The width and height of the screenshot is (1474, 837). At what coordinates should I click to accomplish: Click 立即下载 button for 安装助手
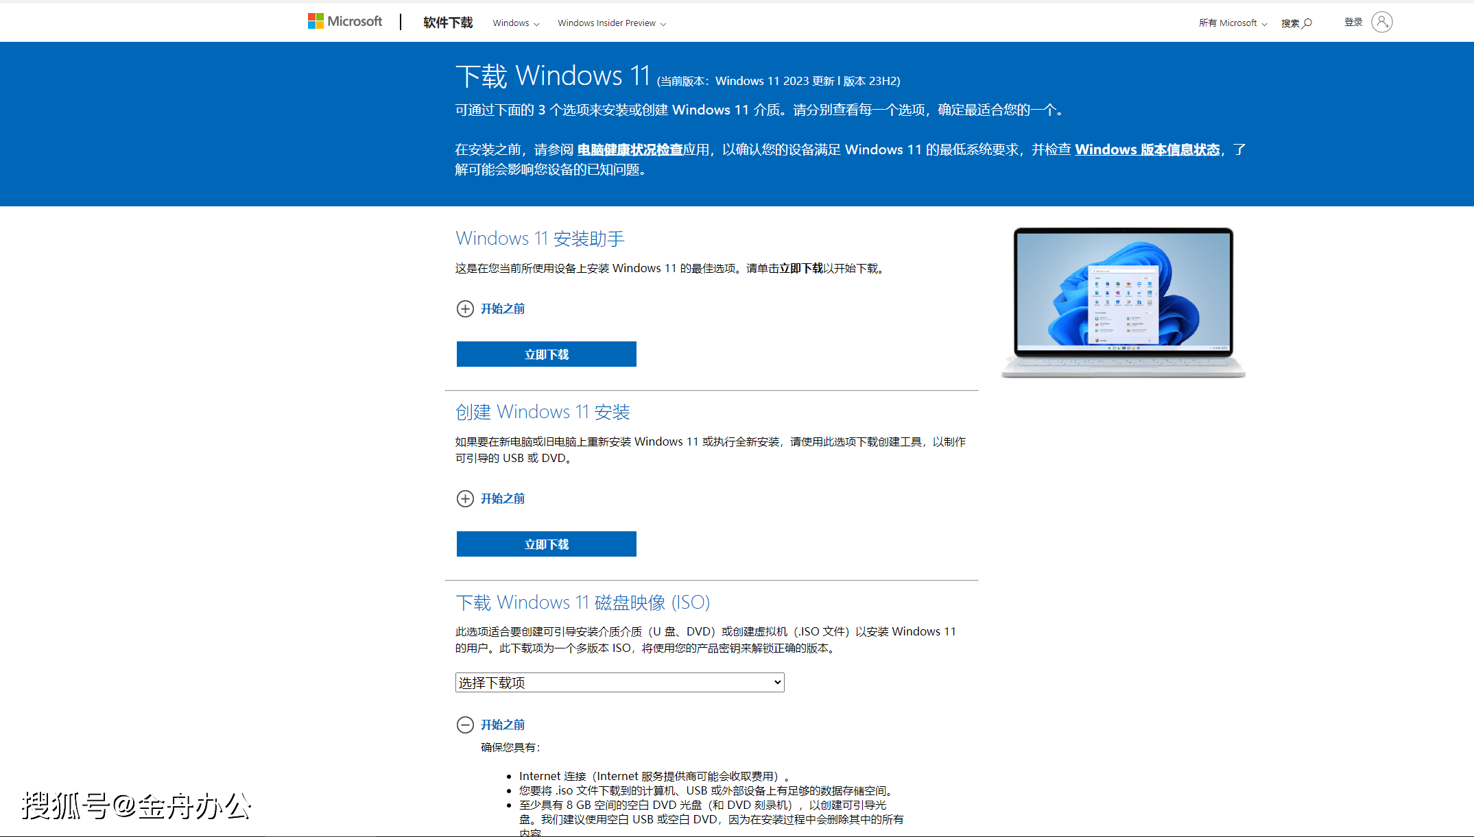pos(546,354)
